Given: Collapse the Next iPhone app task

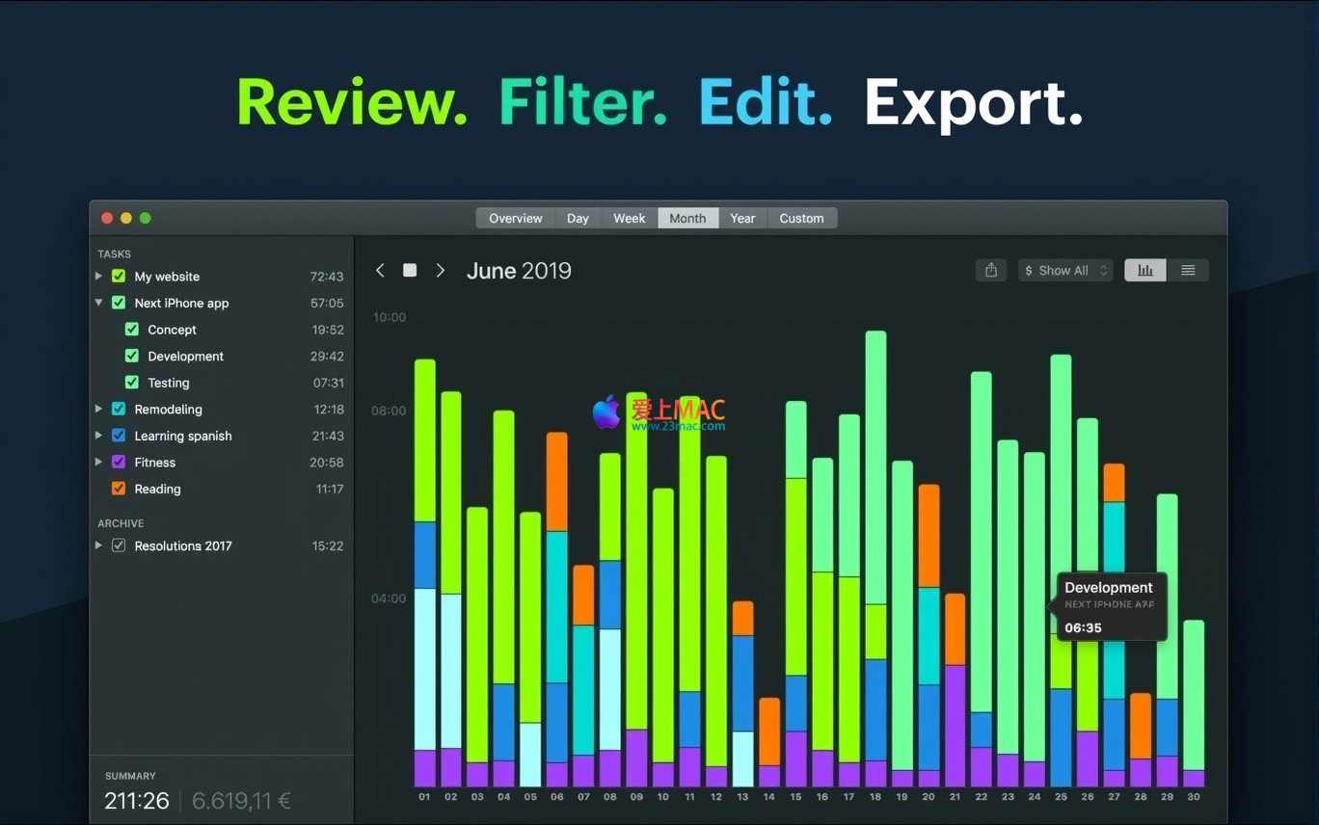Looking at the screenshot, I should click(99, 303).
